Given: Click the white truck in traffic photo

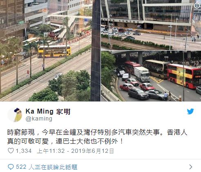Looking at the screenshot, I should [142, 74].
